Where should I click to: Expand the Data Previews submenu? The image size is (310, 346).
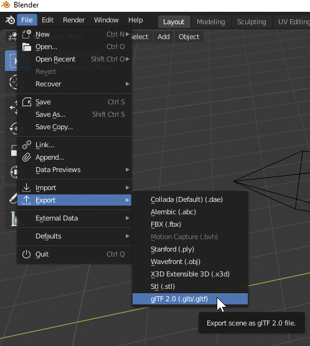[x=75, y=170]
